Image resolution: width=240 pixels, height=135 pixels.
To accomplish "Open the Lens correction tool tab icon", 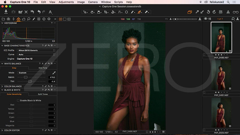I will 14,19.
